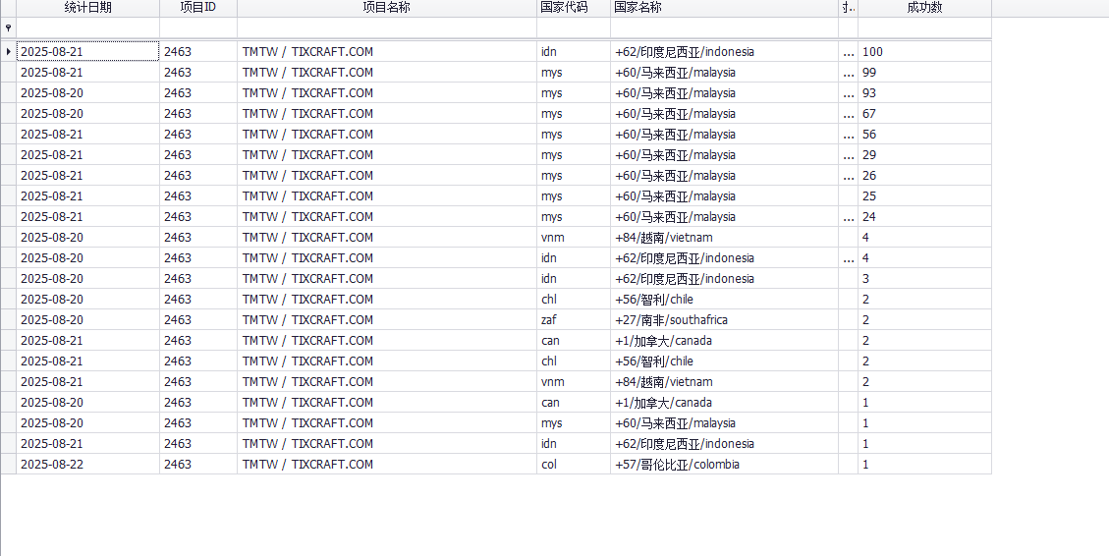Focus the filter box under 统计日期
The height and width of the screenshot is (556, 1109).
tap(87, 28)
